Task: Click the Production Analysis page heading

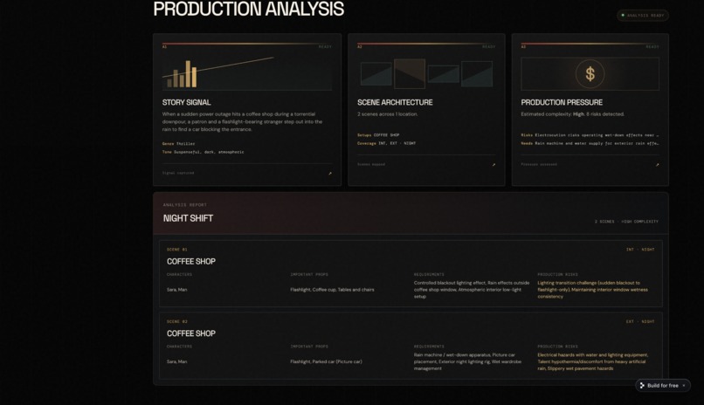Action: point(249,9)
